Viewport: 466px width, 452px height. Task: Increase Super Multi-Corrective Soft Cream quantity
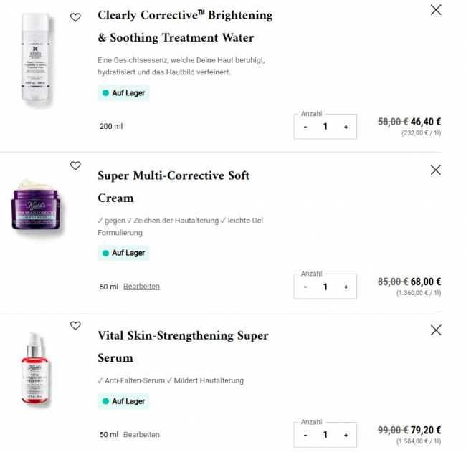[346, 287]
